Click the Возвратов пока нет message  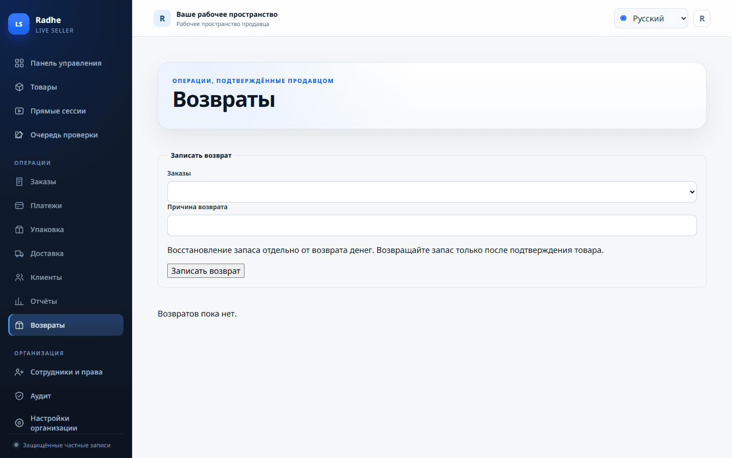coord(197,313)
